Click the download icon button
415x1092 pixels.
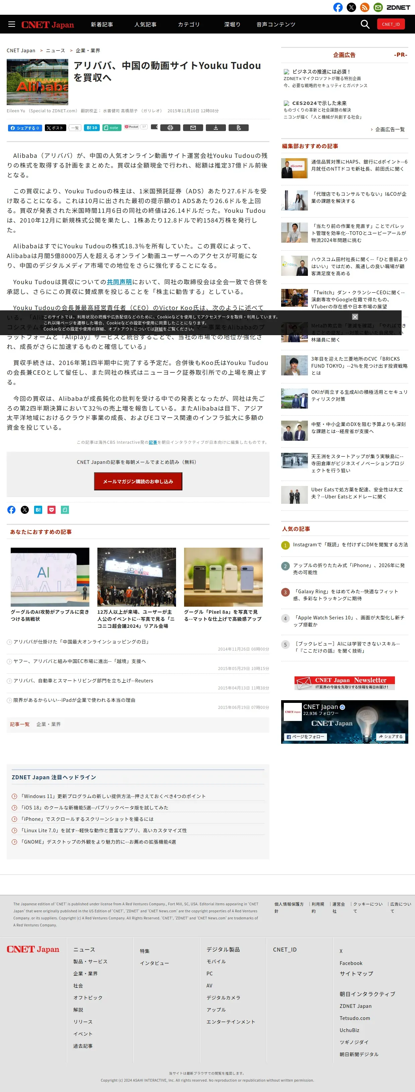pyautogui.click(x=216, y=128)
